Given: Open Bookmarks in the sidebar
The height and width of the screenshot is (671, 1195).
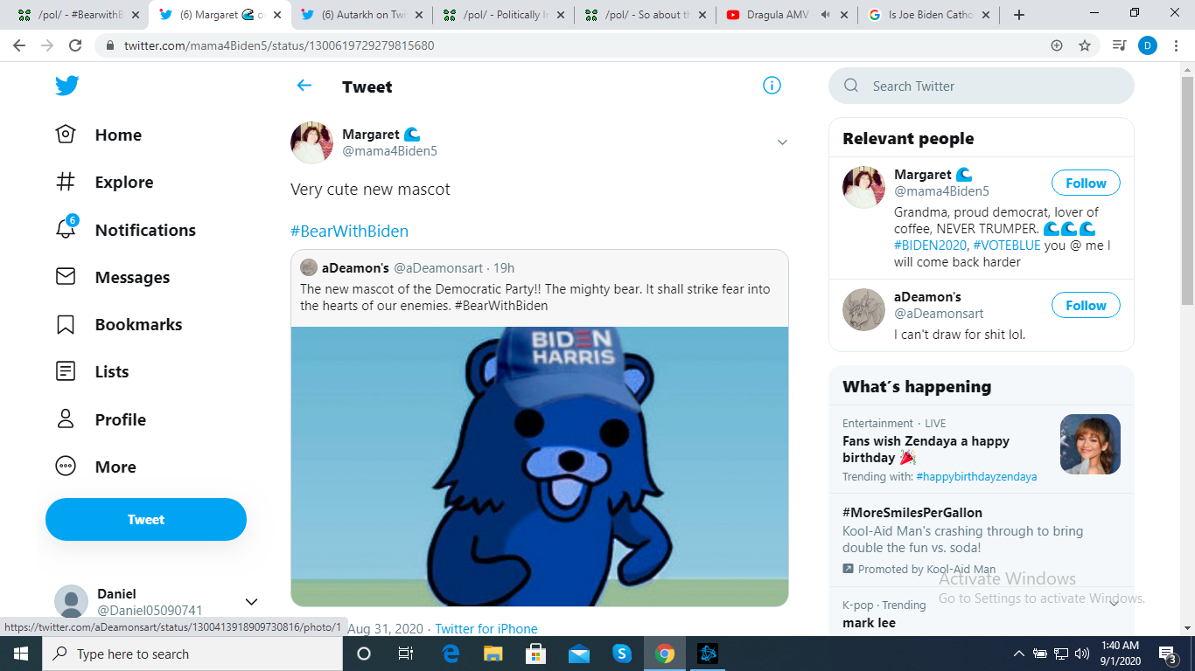Looking at the screenshot, I should pyautogui.click(x=119, y=324).
